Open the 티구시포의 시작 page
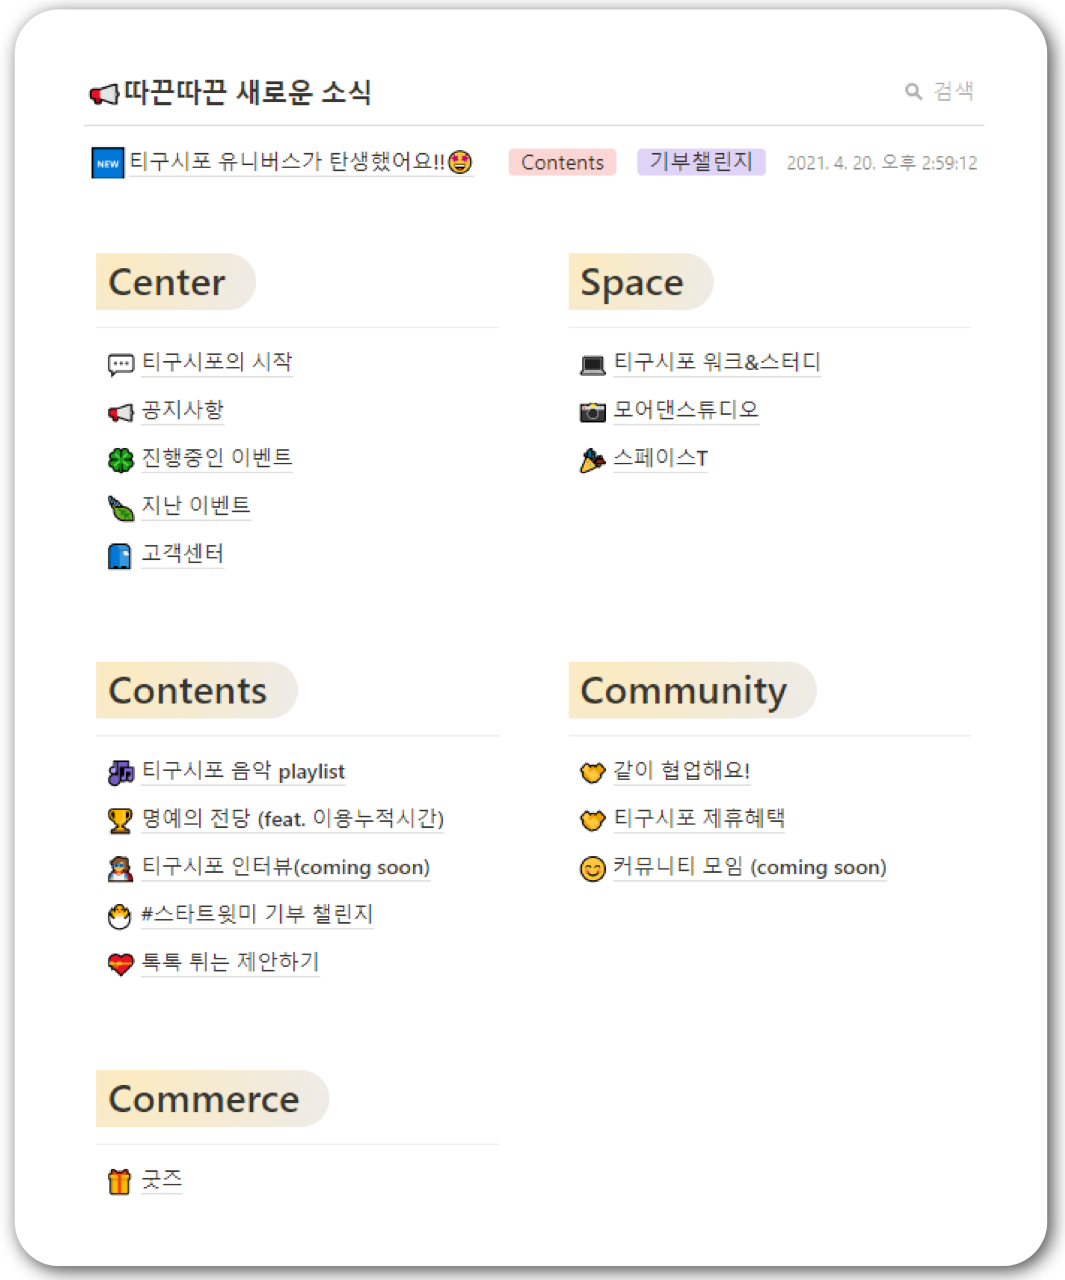This screenshot has height=1280, width=1065. (x=217, y=362)
